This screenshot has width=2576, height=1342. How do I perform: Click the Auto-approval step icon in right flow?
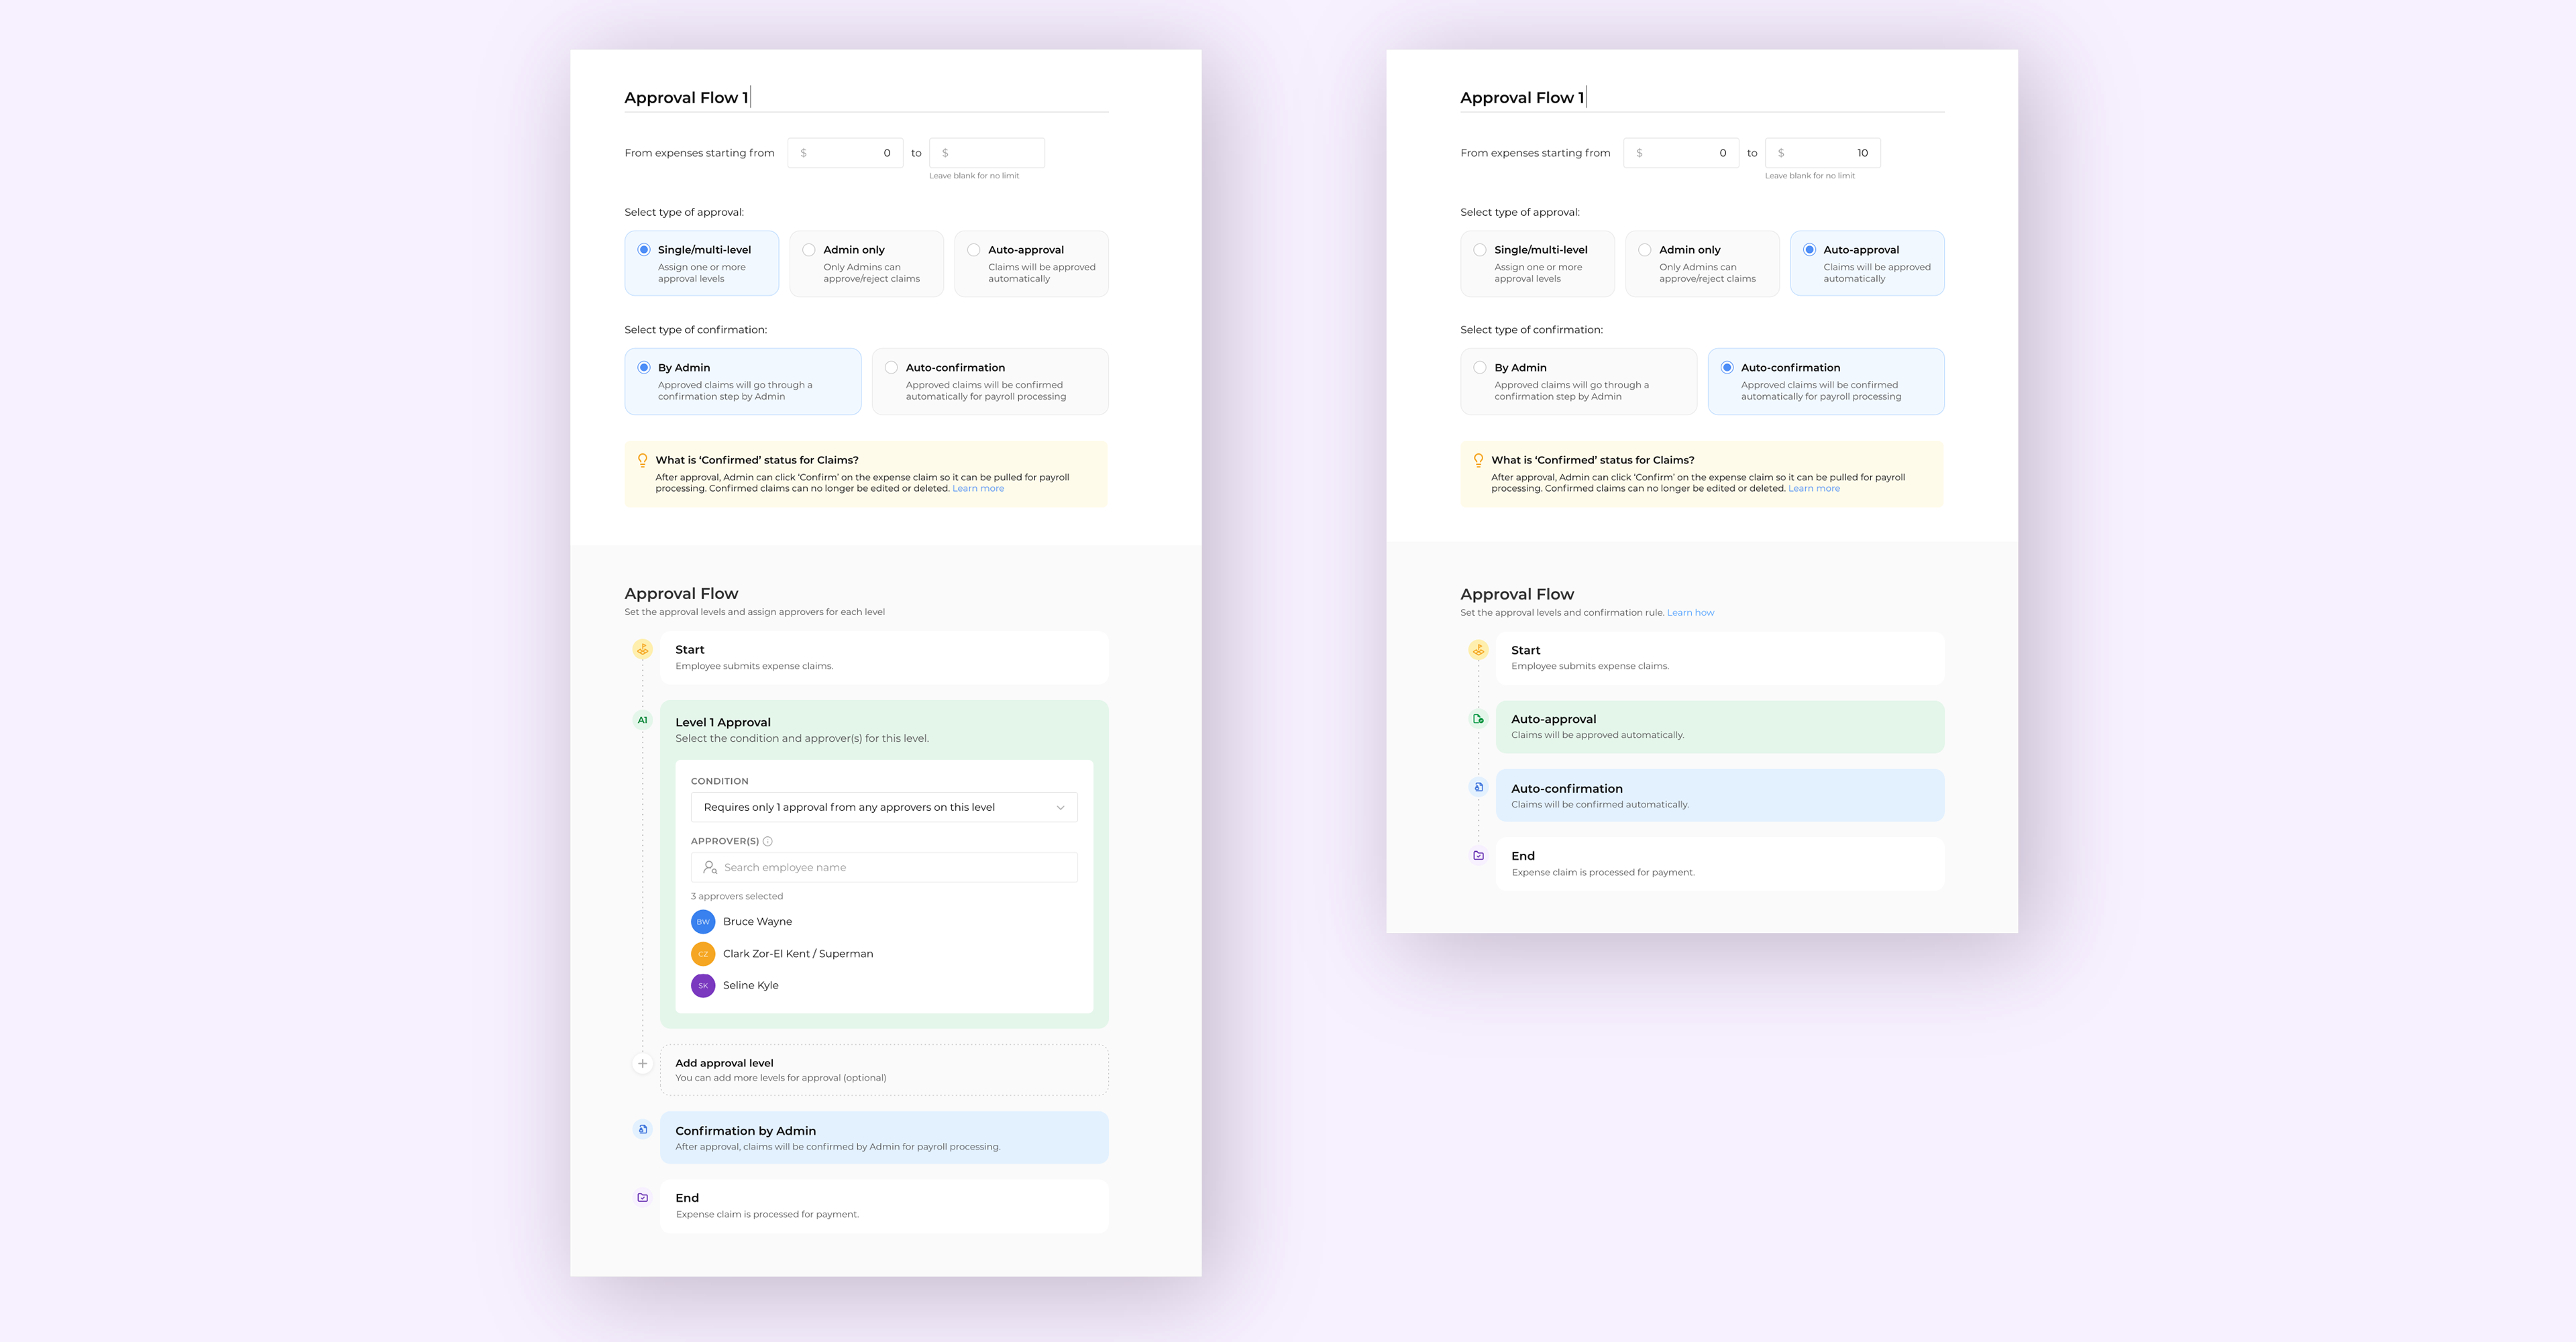tap(1478, 719)
